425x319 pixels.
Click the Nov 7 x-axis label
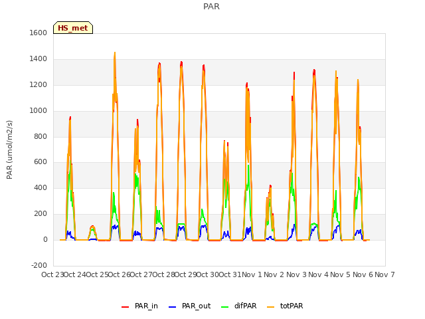[x=384, y=274]
